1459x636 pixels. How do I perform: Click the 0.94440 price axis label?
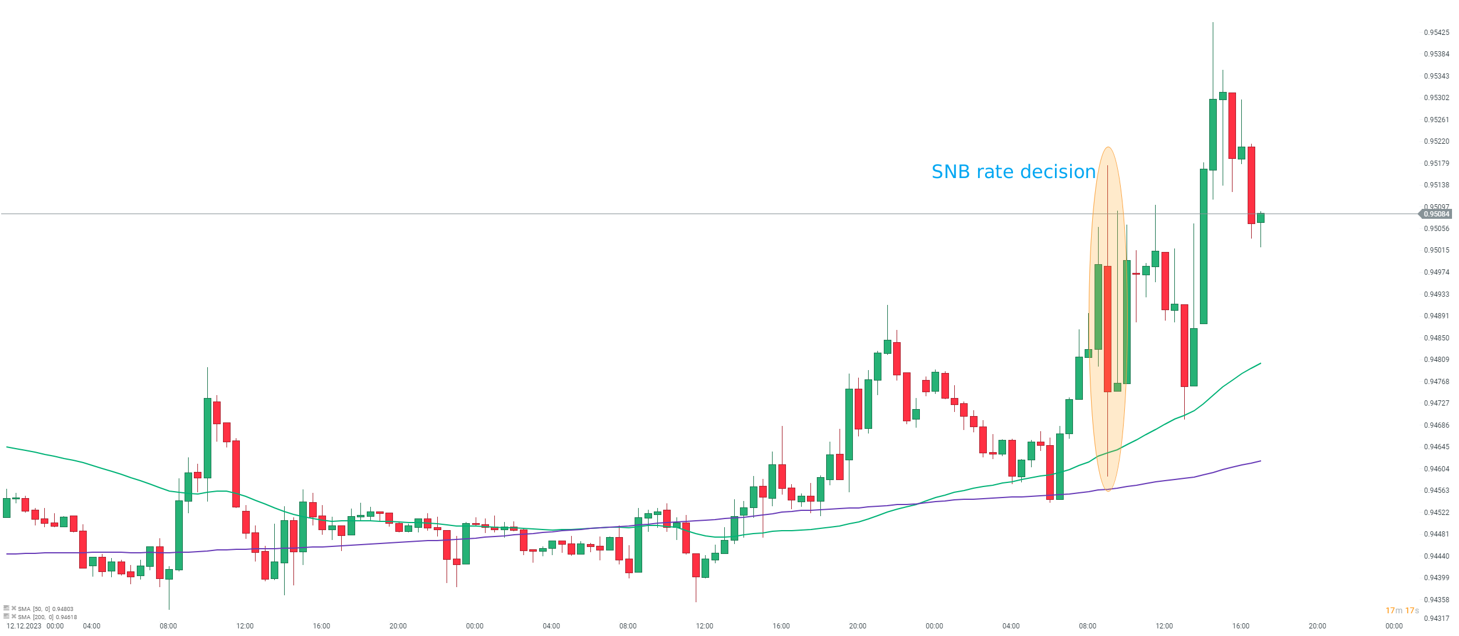(x=1436, y=556)
